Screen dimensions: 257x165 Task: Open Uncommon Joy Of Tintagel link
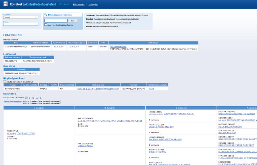pyautogui.click(x=238, y=158)
